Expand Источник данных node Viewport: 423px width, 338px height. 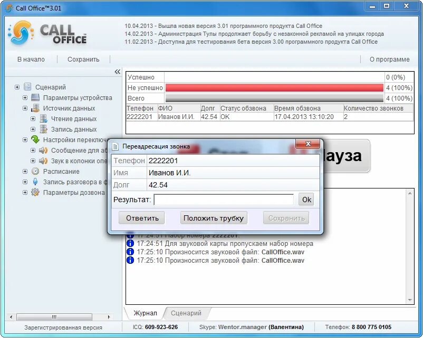[25, 108]
